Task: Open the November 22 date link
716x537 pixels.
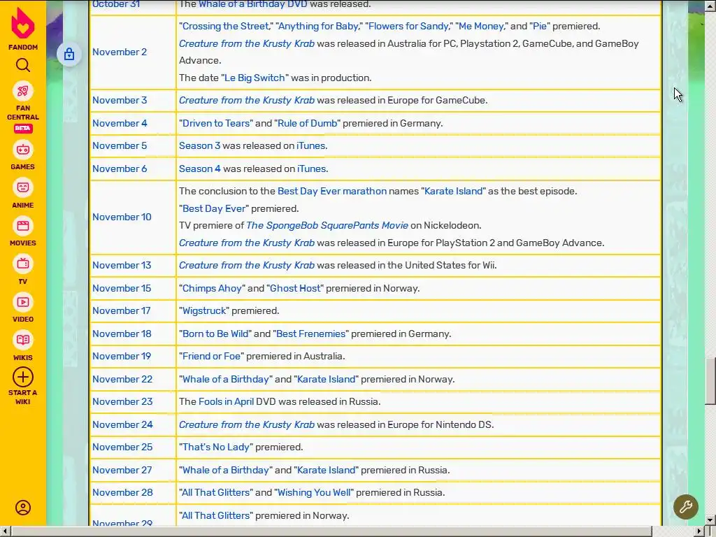Action: point(122,380)
